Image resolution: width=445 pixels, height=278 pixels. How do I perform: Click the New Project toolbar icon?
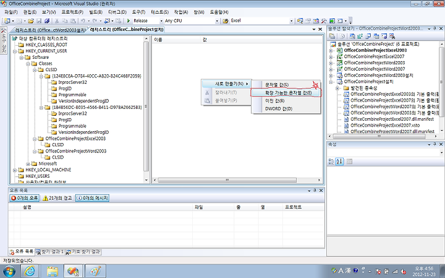point(7,21)
